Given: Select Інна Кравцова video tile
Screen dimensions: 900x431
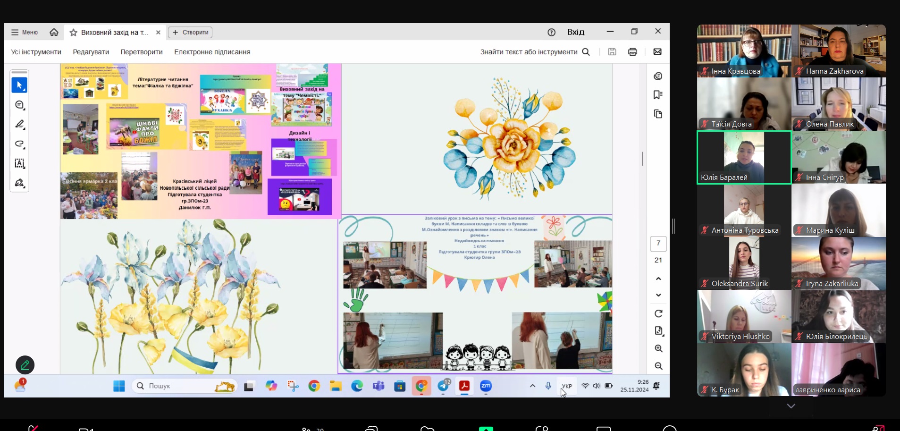Looking at the screenshot, I should coord(744,51).
